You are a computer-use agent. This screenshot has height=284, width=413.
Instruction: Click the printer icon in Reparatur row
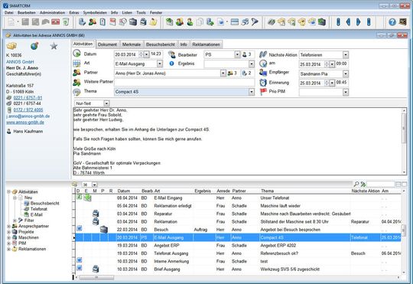(x=96, y=214)
